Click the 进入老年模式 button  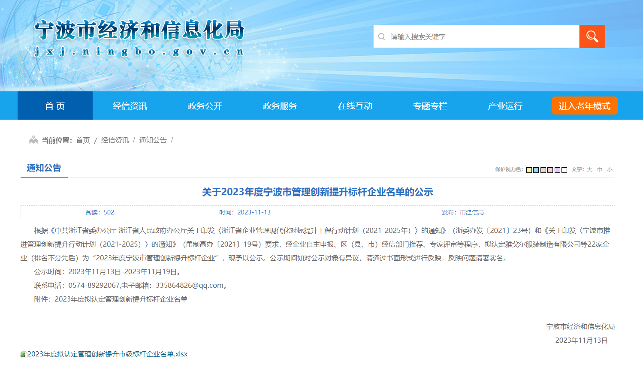tap(585, 106)
